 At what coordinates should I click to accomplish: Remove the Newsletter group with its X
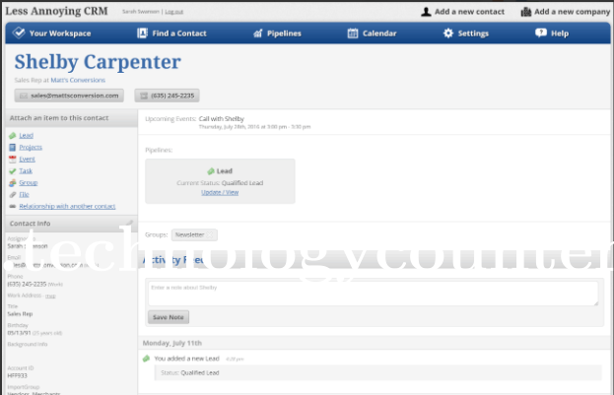coord(210,234)
